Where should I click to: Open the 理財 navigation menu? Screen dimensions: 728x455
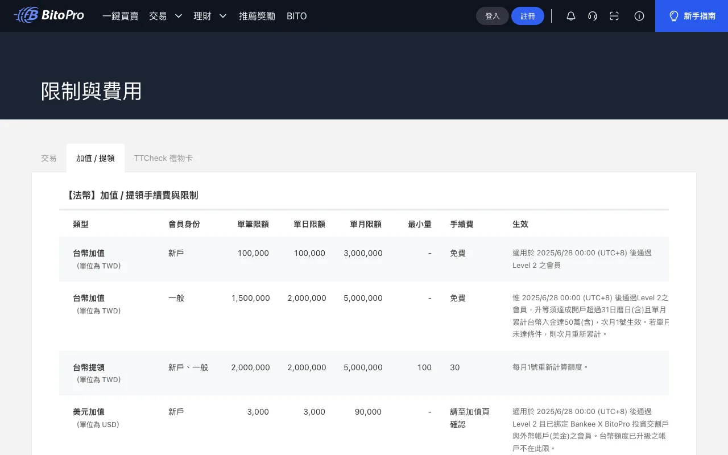point(202,16)
